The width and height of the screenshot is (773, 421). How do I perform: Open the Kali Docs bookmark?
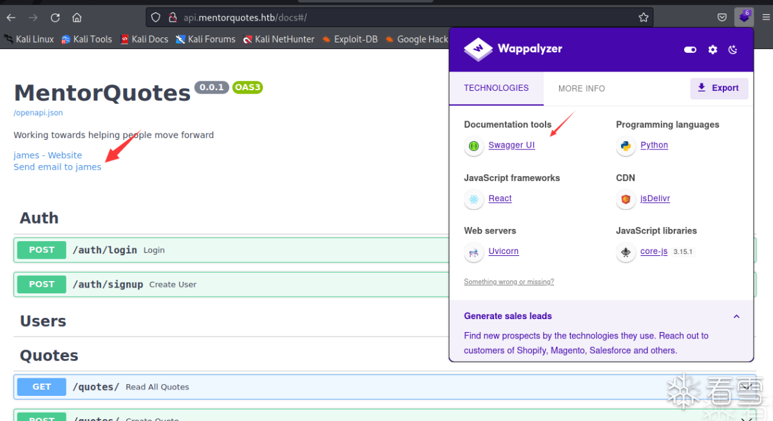pos(144,39)
